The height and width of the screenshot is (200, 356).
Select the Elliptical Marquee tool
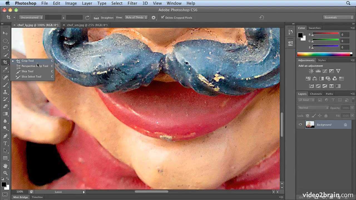click(x=5, y=41)
